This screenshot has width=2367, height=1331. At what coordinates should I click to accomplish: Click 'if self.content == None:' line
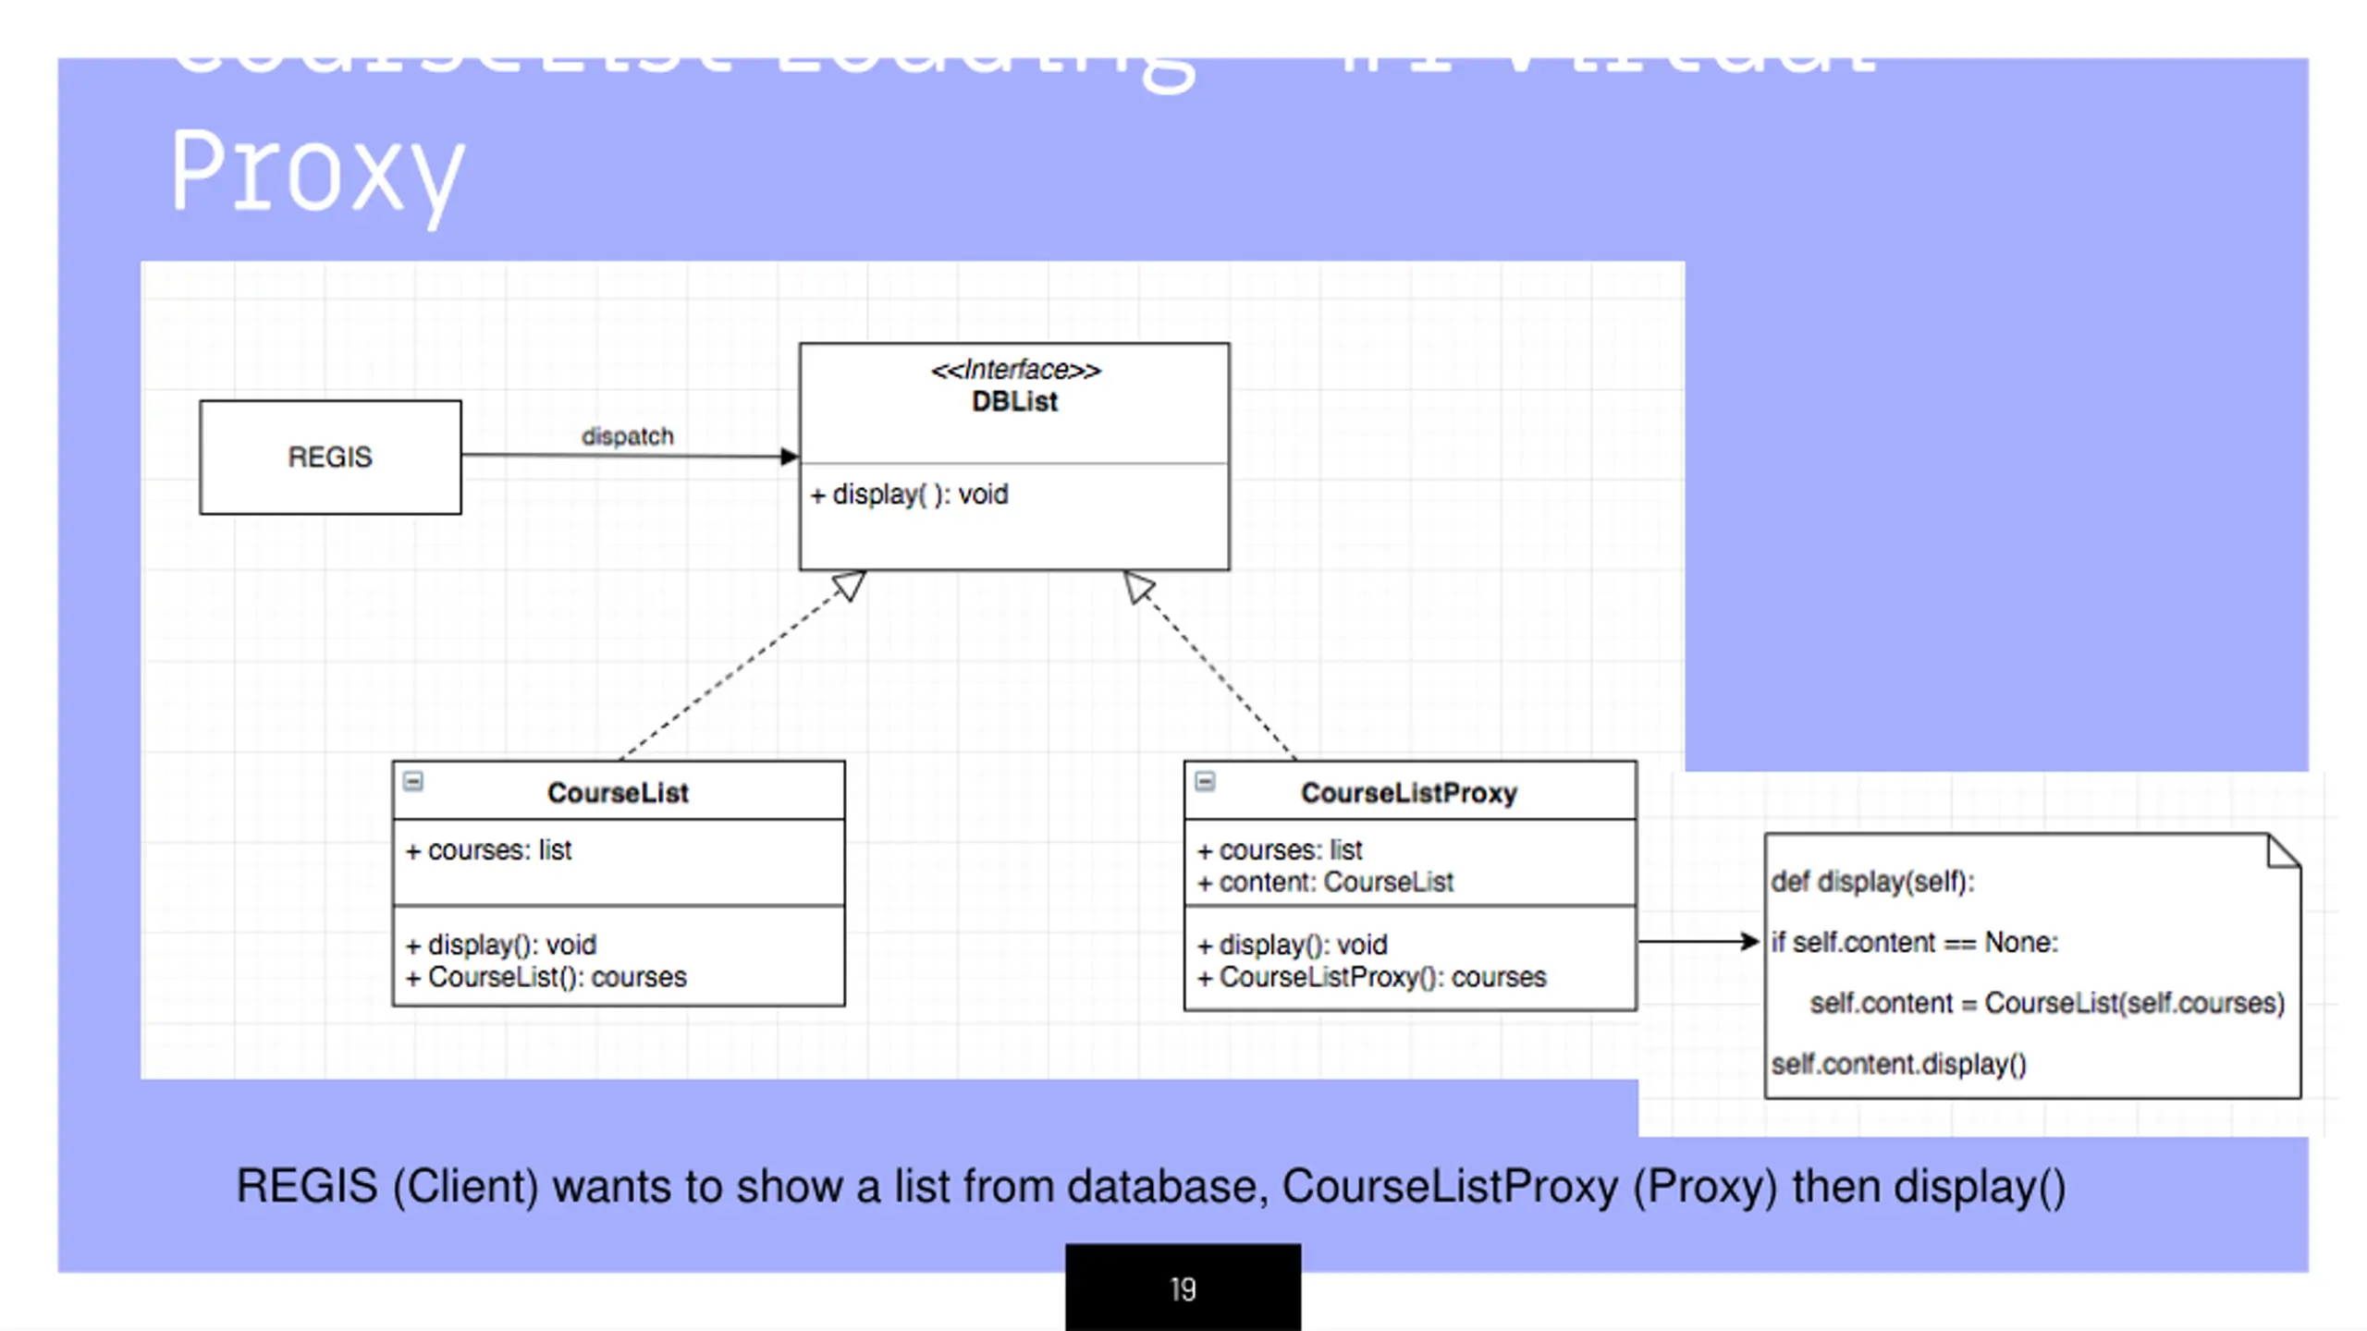click(1915, 943)
